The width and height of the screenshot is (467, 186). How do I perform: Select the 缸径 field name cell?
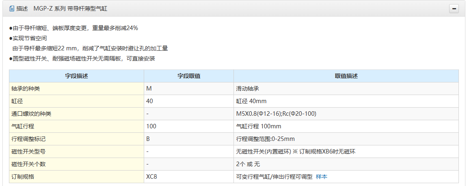(17, 101)
